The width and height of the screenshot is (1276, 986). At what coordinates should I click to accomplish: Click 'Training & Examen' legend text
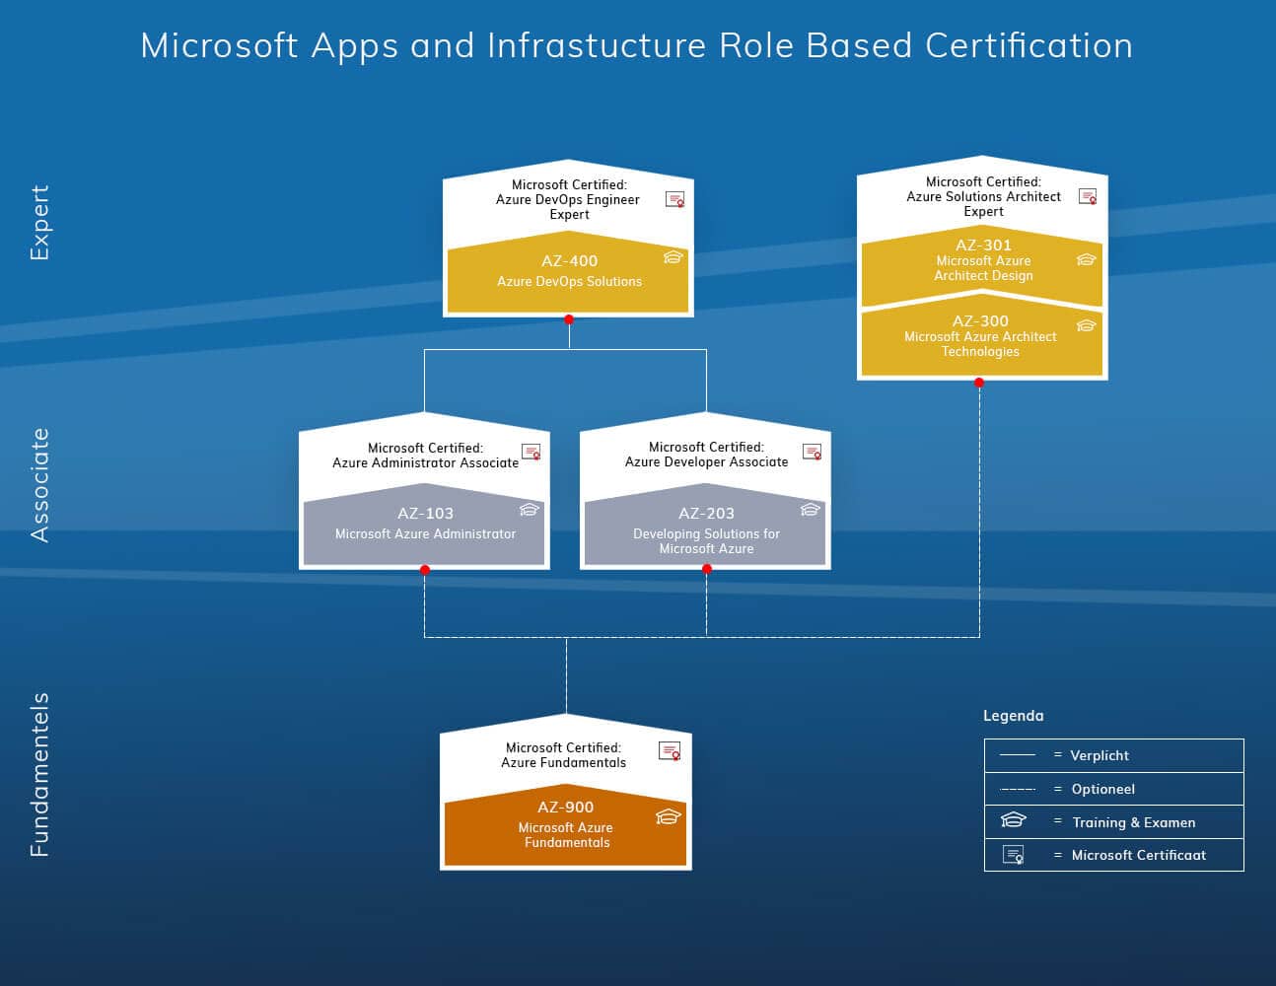coord(1133,822)
